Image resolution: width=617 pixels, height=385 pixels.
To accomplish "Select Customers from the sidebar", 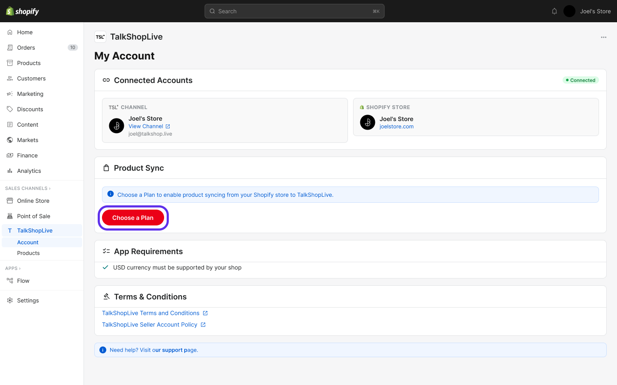I will coord(42,78).
